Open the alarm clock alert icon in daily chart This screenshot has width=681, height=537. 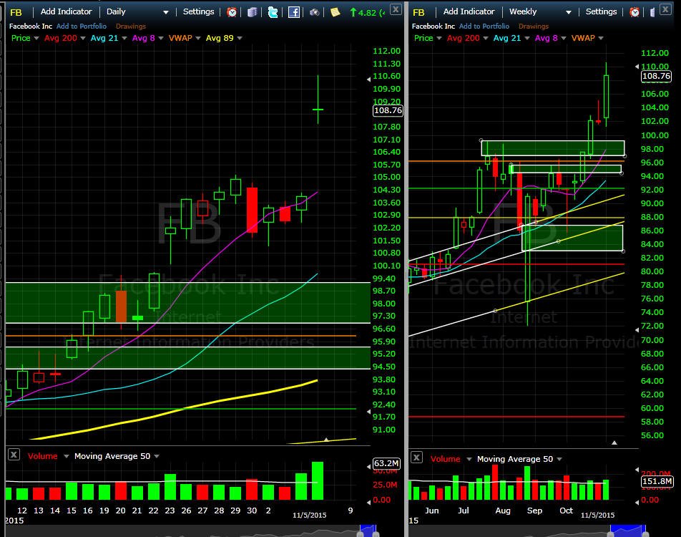click(232, 12)
